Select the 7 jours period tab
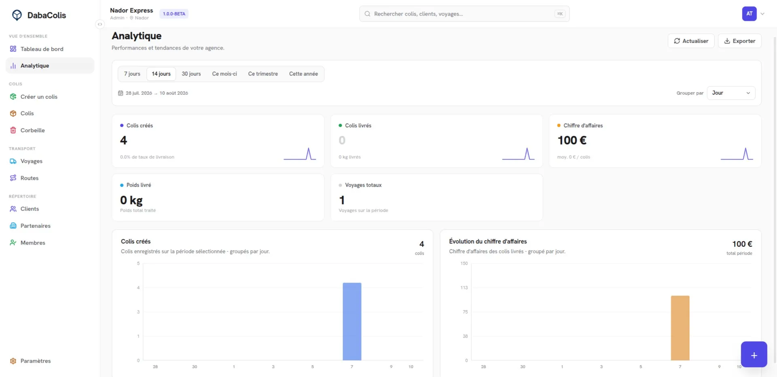The image size is (777, 377). 132,74
